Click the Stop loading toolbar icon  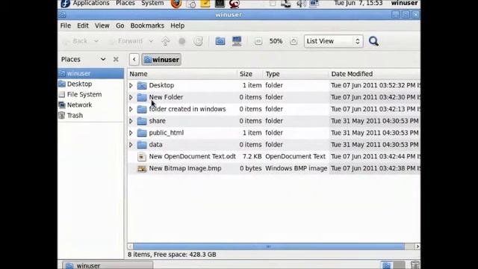coord(182,41)
